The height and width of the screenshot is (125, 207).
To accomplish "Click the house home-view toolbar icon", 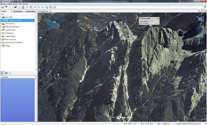I will pos(23,7).
